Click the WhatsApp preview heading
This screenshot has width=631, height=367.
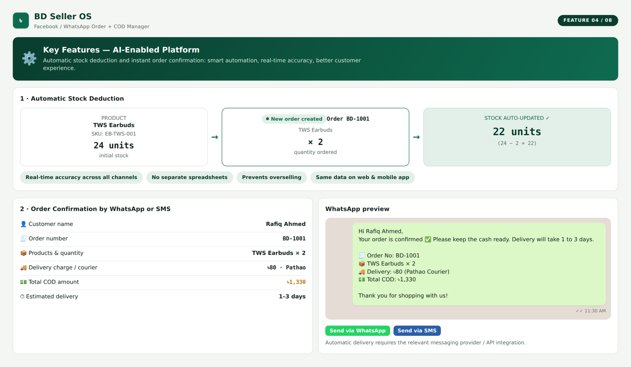357,209
